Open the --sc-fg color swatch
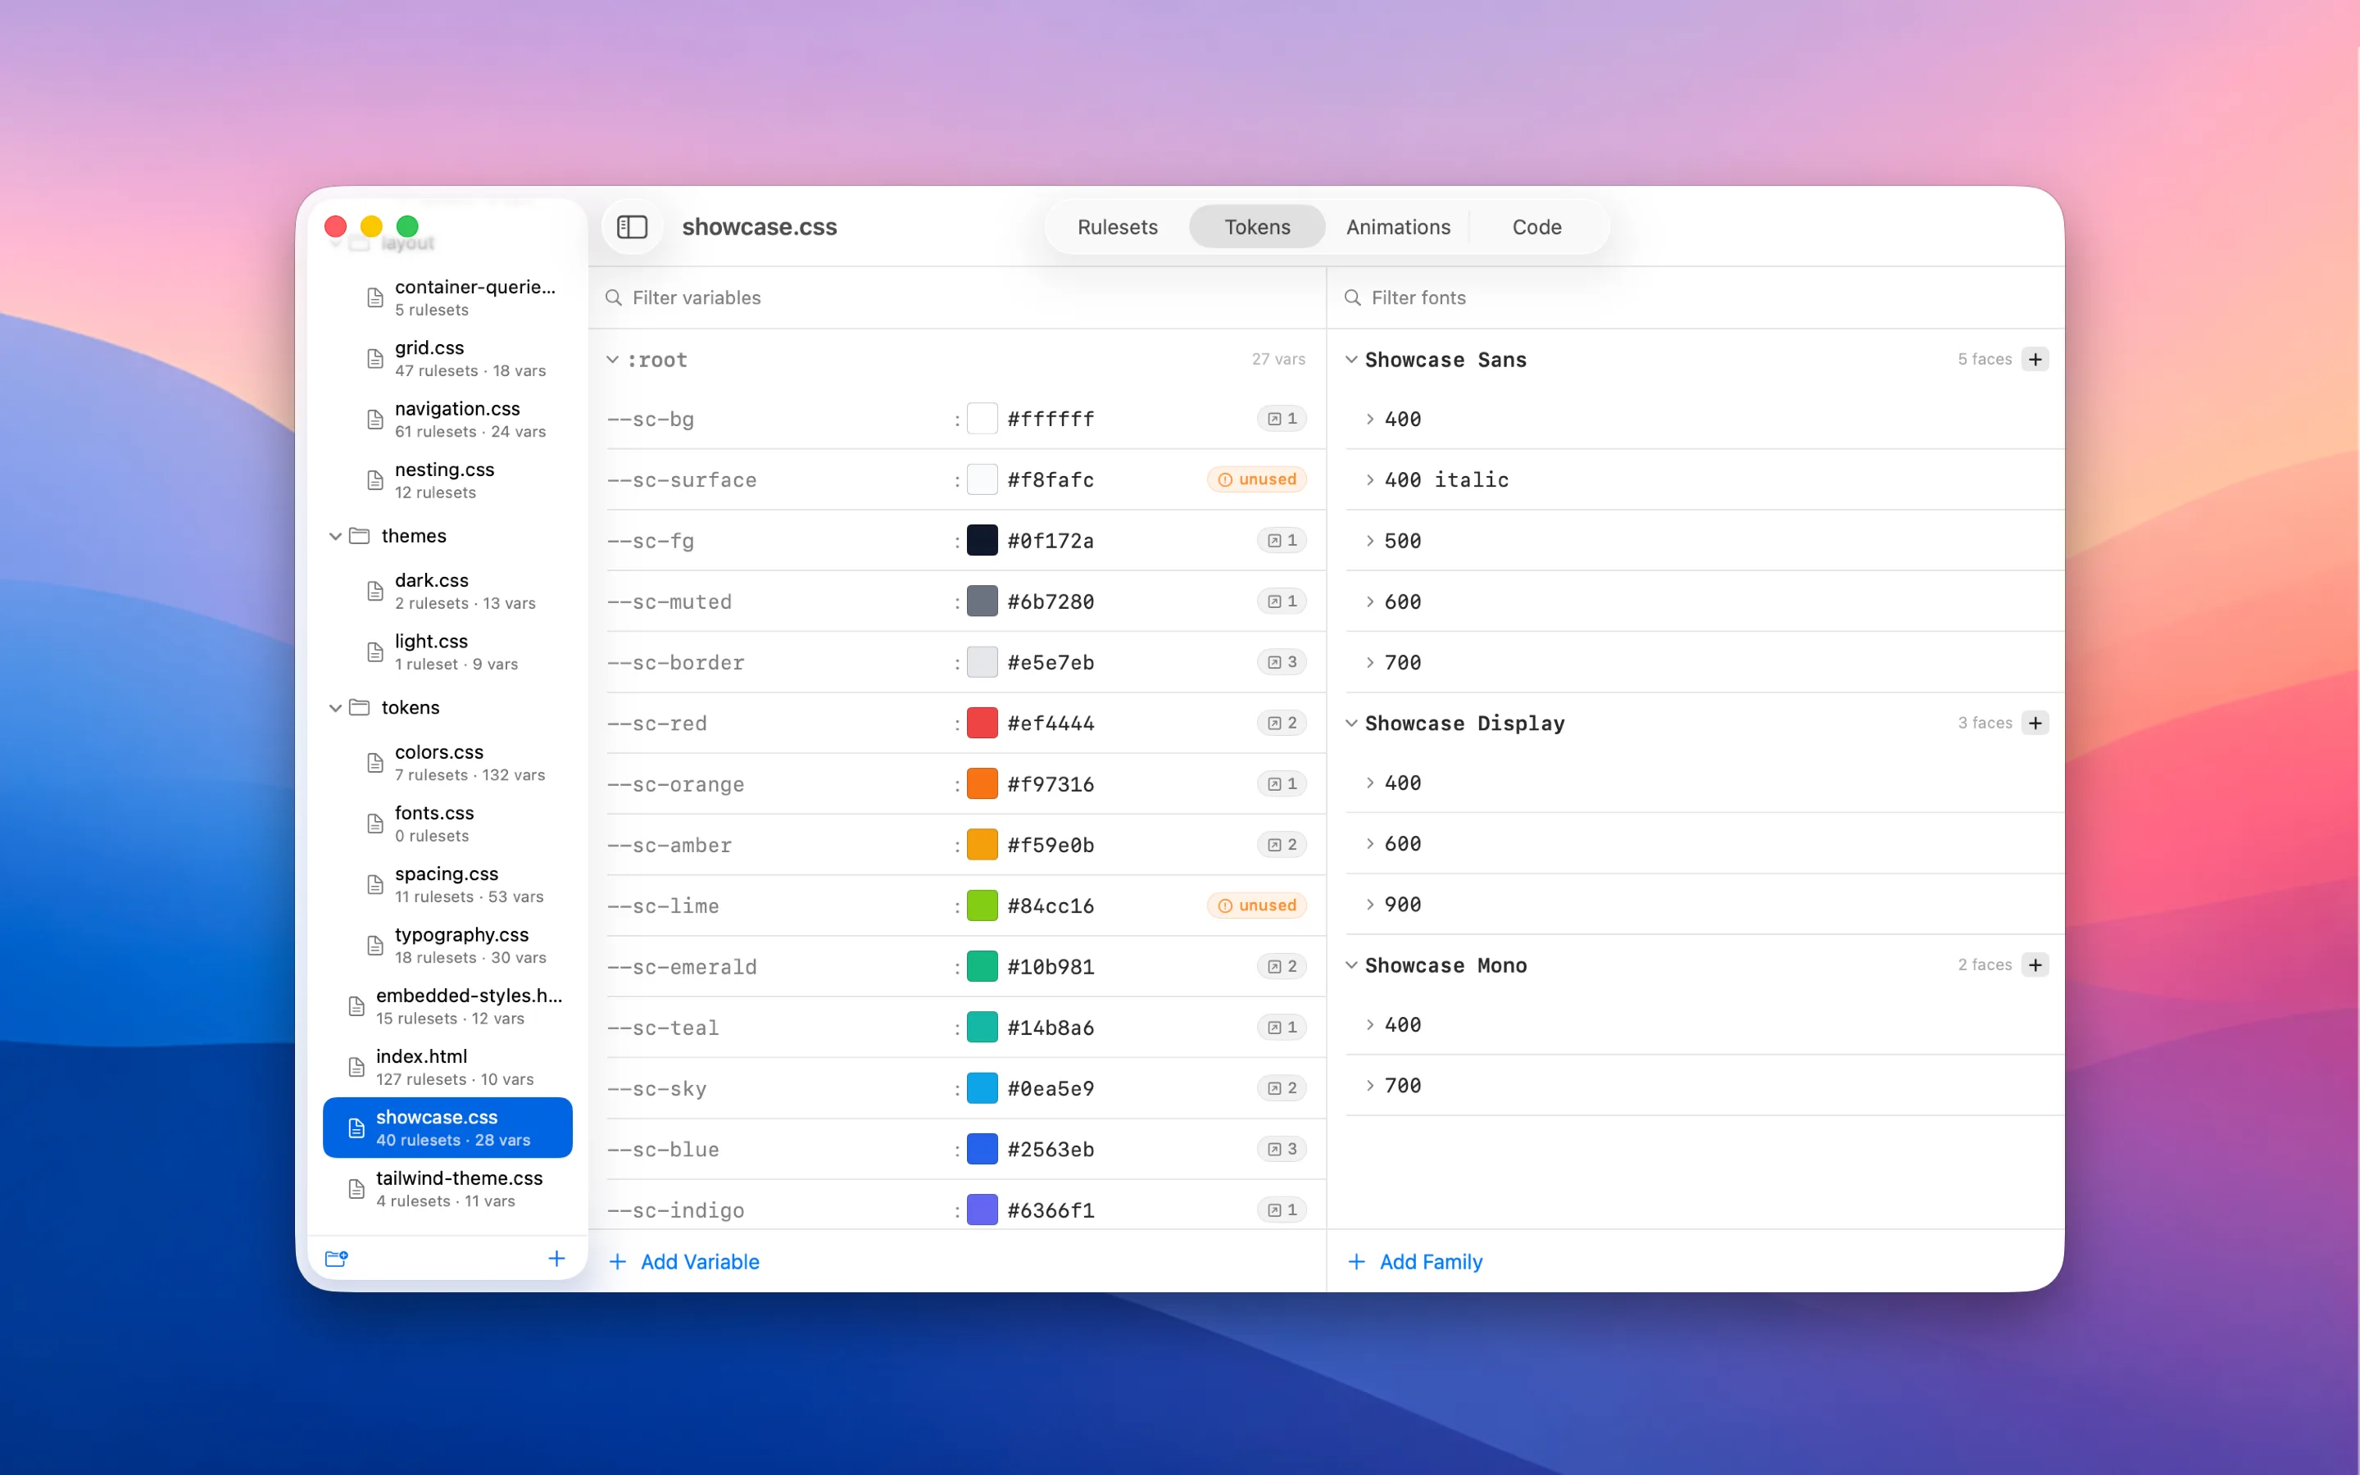Screen dimensions: 2360x1475 click(x=982, y=541)
